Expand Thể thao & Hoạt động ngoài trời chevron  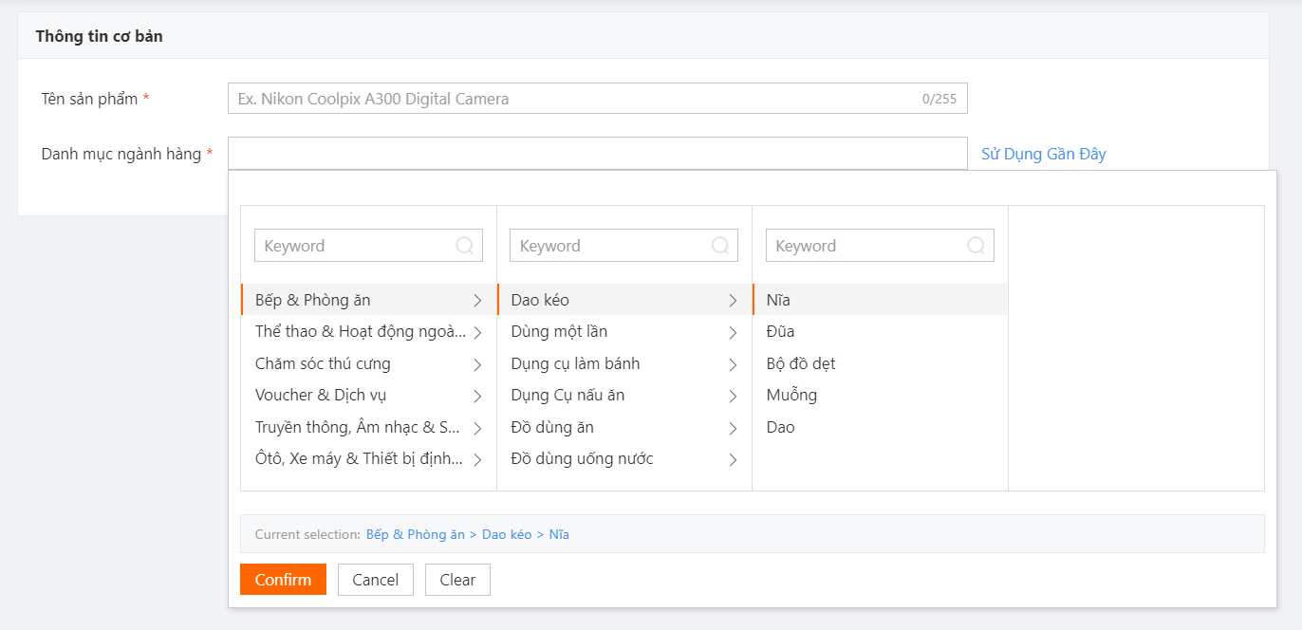[x=477, y=332]
